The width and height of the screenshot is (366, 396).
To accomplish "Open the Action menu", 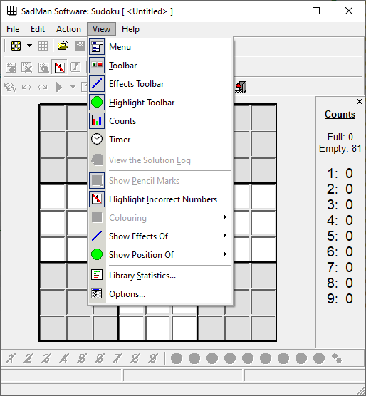I will coord(68,29).
